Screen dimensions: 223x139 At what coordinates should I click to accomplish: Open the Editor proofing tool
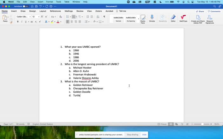pos(173,18)
